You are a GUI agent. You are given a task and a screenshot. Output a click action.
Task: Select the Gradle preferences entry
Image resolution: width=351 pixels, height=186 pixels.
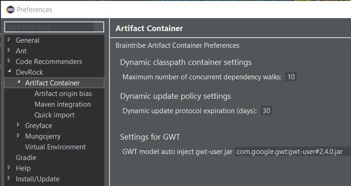(x=26, y=158)
